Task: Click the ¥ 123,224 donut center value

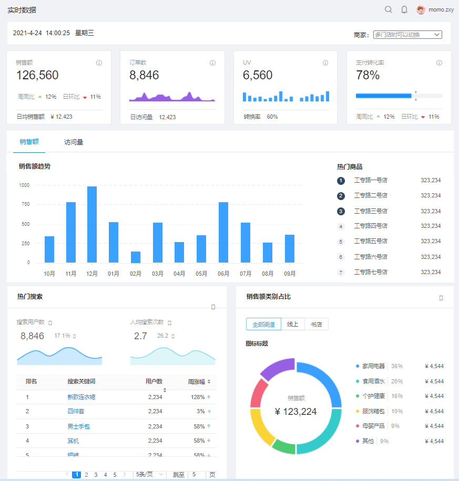Action: point(295,412)
